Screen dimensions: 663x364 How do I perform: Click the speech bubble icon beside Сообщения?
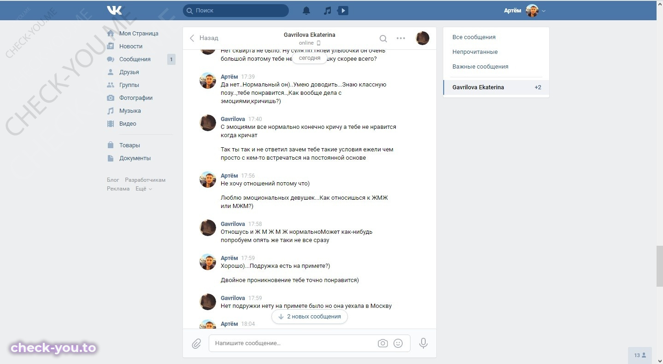click(x=111, y=59)
